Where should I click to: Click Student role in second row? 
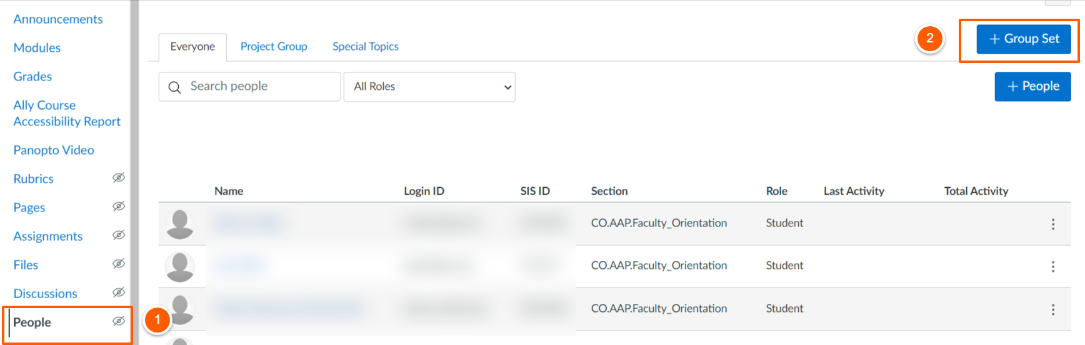784,266
